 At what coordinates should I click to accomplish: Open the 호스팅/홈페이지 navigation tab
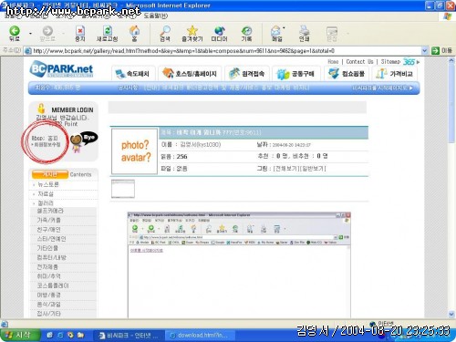pos(190,73)
